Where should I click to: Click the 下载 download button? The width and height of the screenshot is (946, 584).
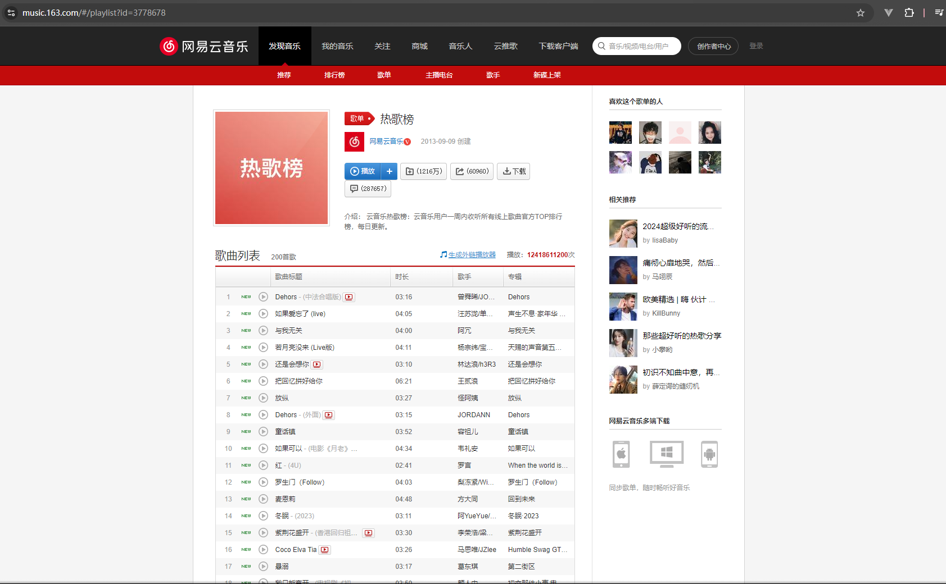513,171
